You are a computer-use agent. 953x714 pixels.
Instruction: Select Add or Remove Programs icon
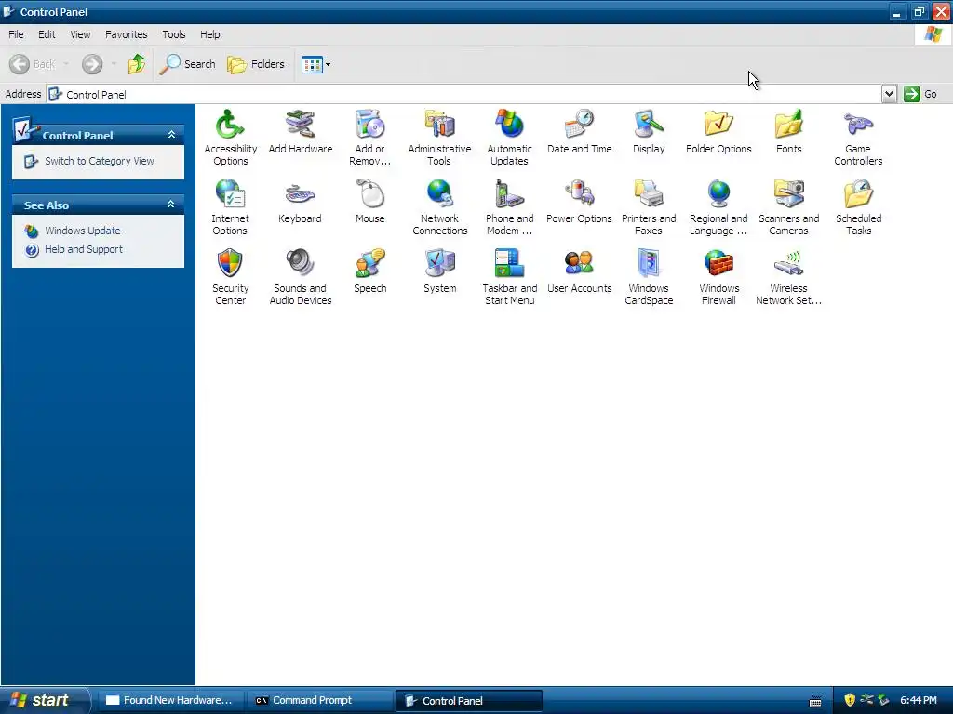(x=369, y=125)
